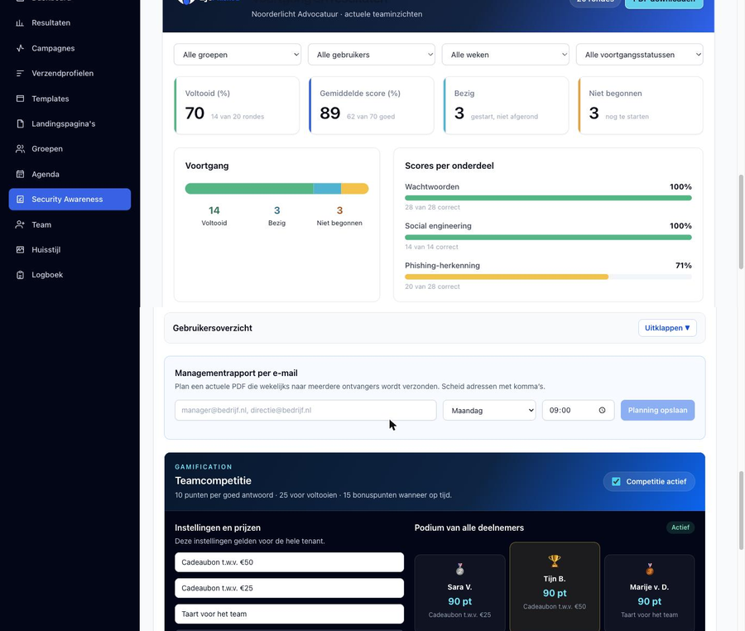Click the email recipients input field

(x=305, y=410)
